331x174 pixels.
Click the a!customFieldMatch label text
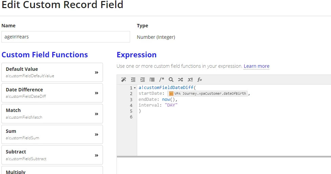24,117
